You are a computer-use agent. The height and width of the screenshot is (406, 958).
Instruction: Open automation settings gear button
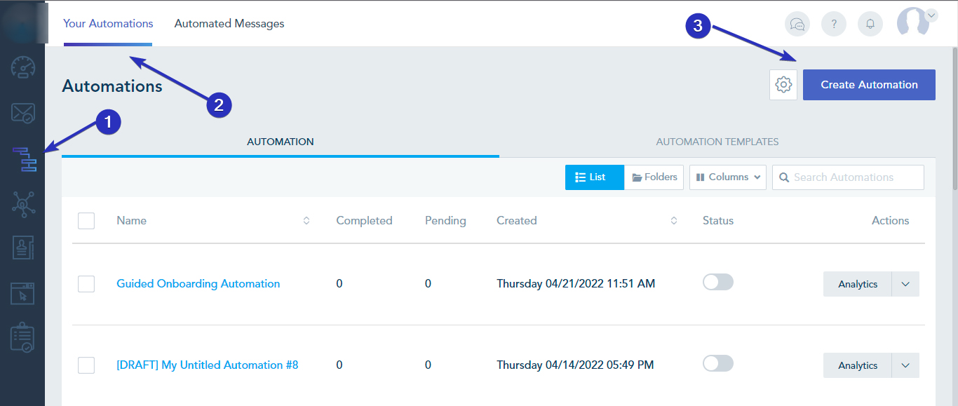[783, 85]
